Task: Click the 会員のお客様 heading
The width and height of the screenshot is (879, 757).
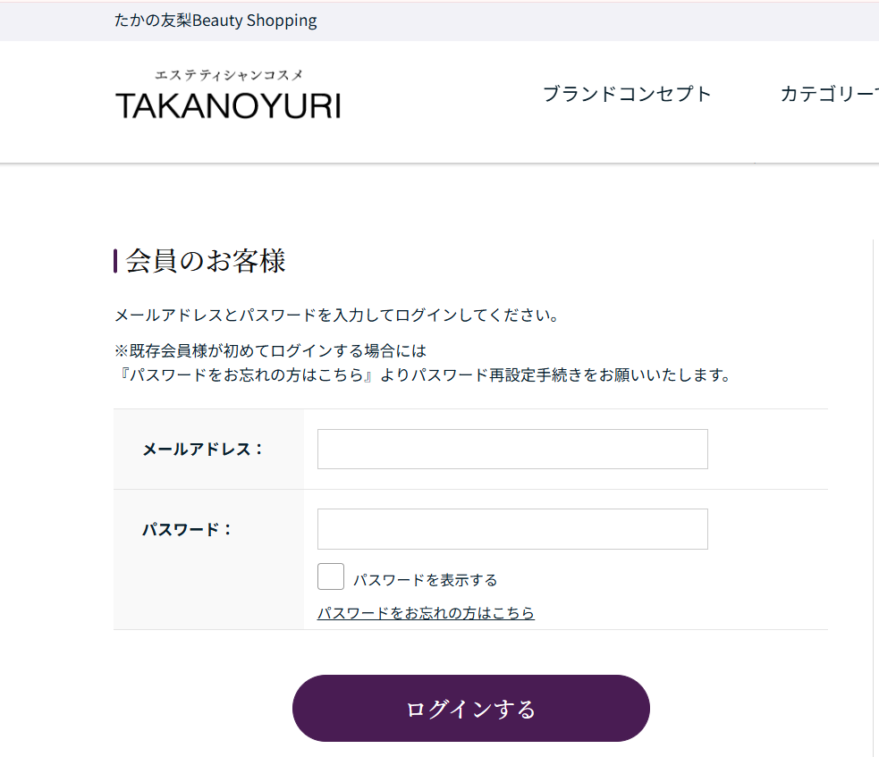Action: click(205, 261)
